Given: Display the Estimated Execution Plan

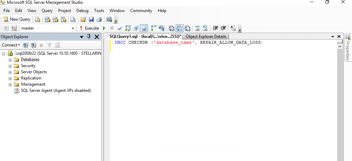Looking at the screenshot, I should (x=128, y=28).
